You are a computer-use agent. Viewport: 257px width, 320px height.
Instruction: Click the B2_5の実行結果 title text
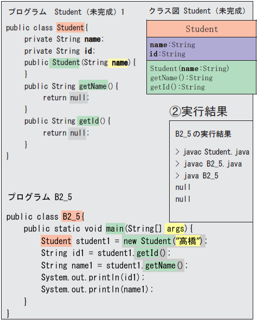click(203, 134)
